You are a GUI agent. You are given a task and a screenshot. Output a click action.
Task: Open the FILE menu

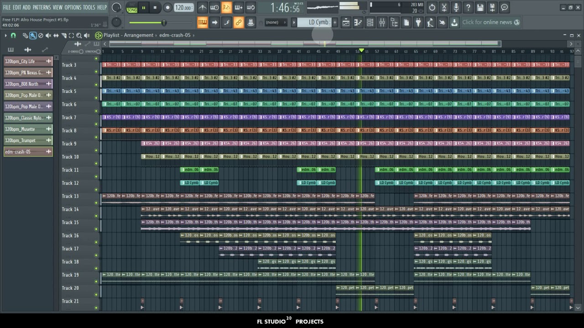6,7
